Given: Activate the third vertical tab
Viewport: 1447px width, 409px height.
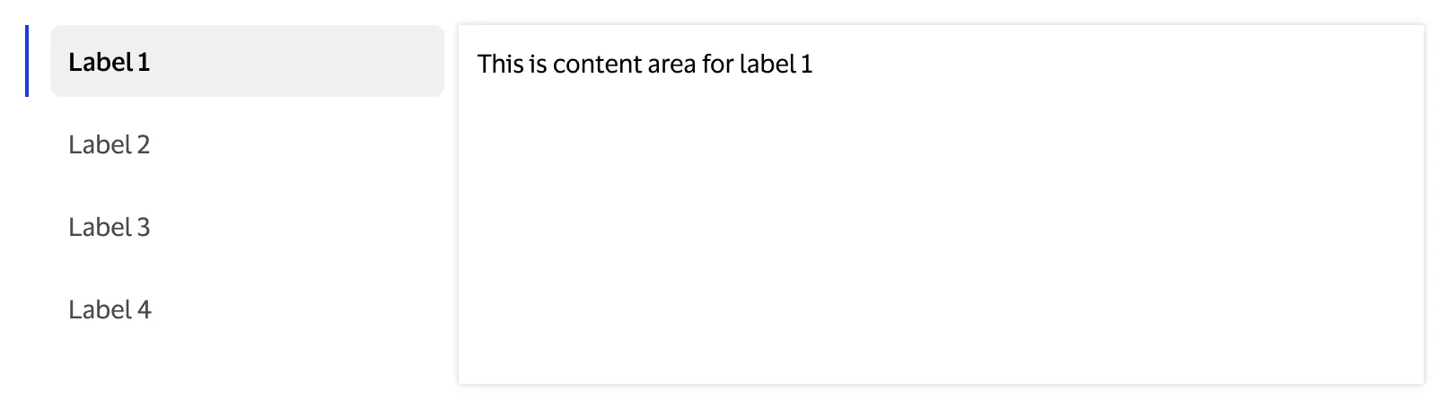Looking at the screenshot, I should click(109, 227).
